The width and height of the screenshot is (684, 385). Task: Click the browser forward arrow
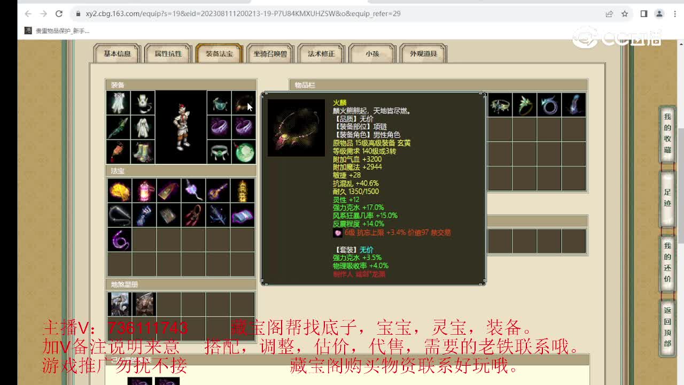pyautogui.click(x=43, y=14)
